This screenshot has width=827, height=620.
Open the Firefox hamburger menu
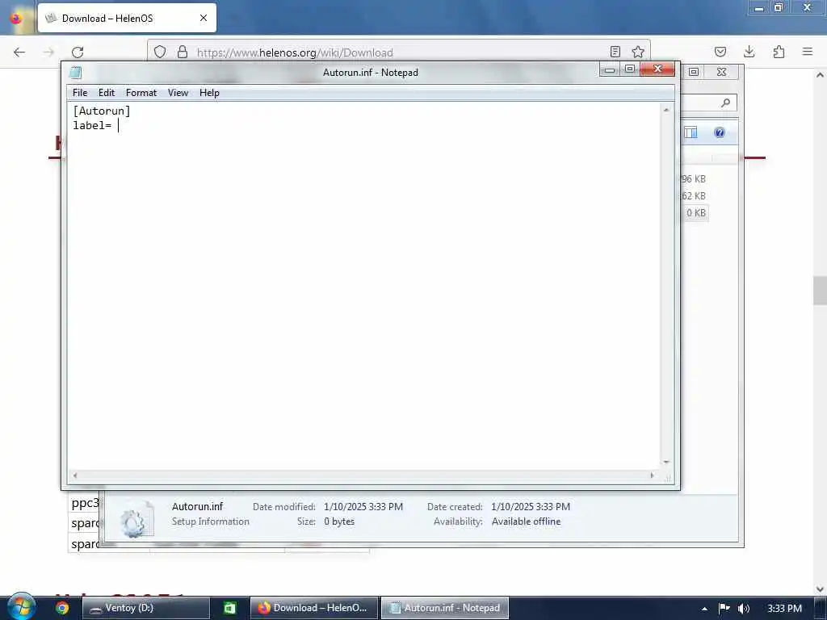(808, 52)
